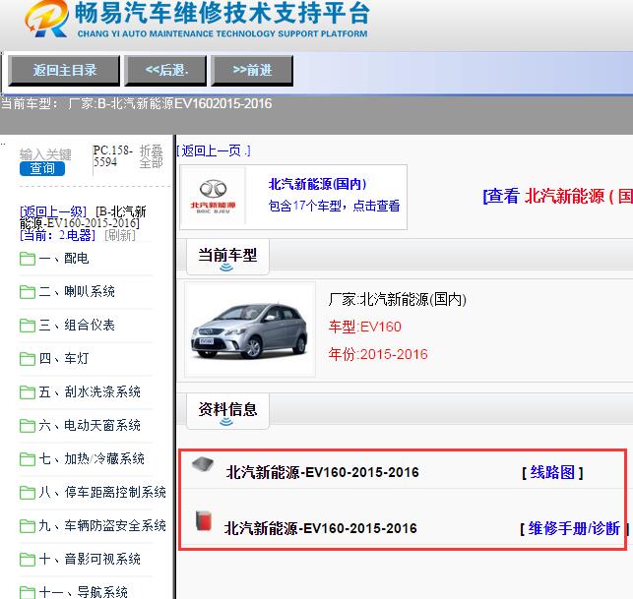
Task: Open 查看 北汽新能源 link at right
Action: [557, 197]
